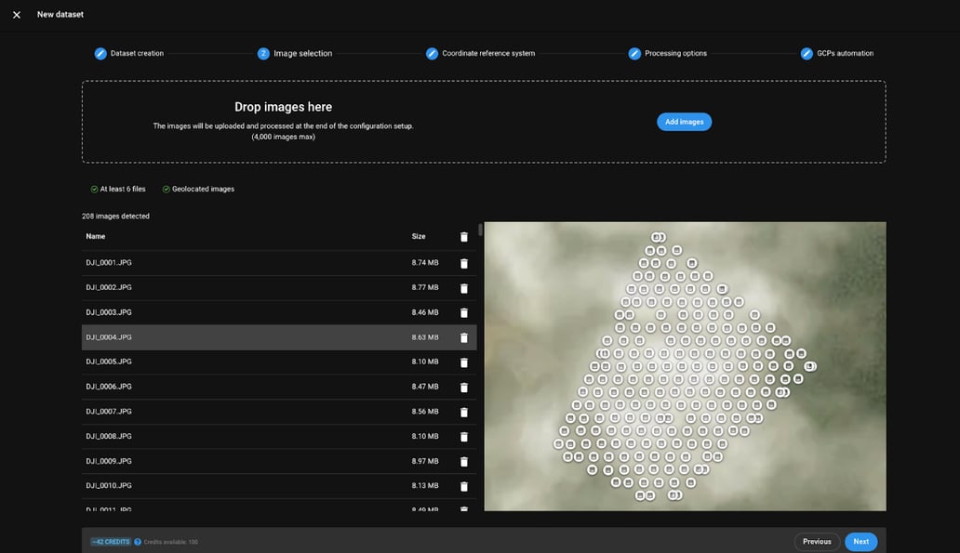Remove DJI_0003.JPG using trash icon
This screenshot has width=960, height=553.
click(464, 313)
